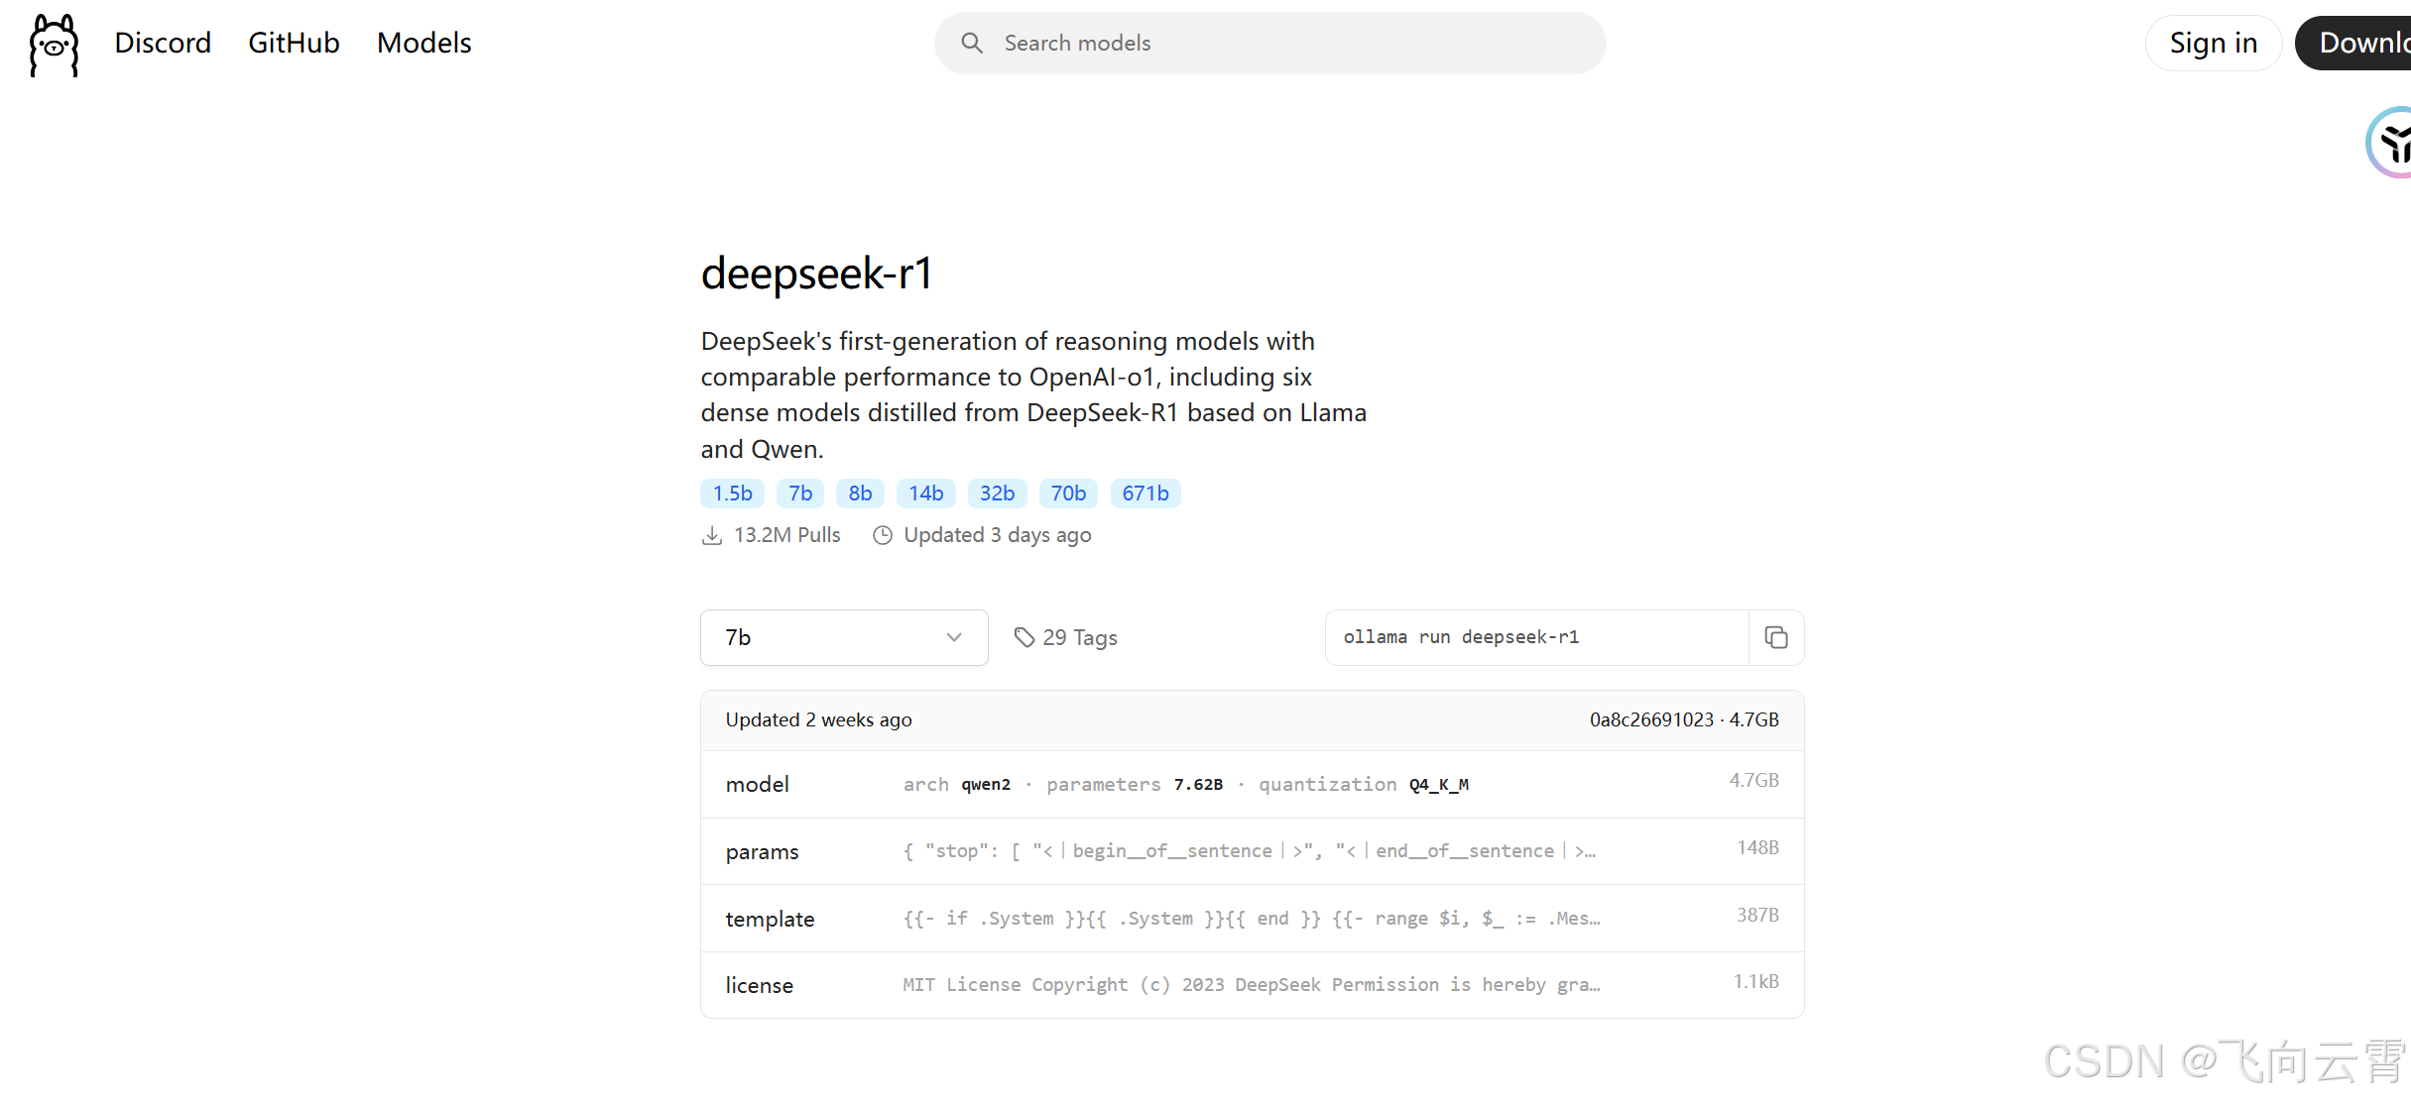
Task: Click the 1.1kB license size
Action: click(x=1755, y=981)
